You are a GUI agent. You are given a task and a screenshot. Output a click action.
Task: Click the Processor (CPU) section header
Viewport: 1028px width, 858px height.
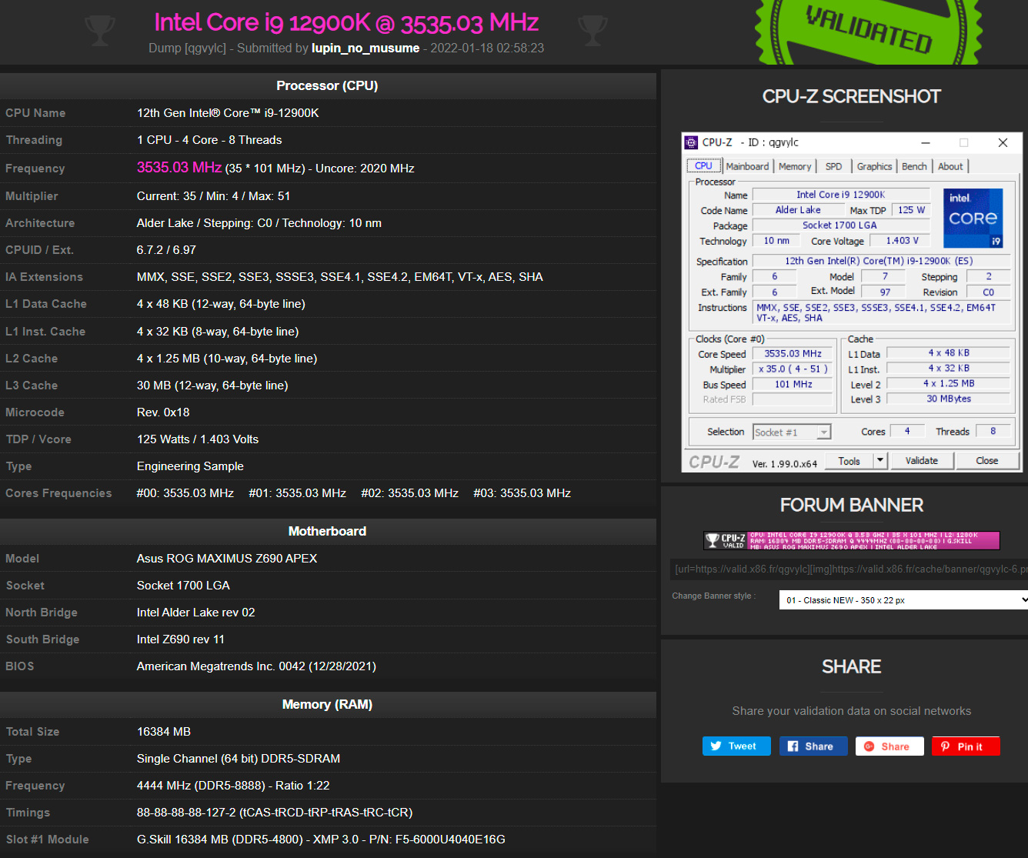click(327, 85)
